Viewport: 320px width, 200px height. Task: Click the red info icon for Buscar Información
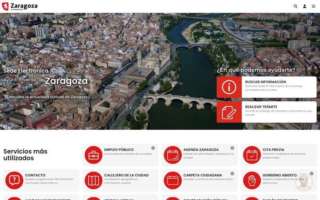(229, 87)
